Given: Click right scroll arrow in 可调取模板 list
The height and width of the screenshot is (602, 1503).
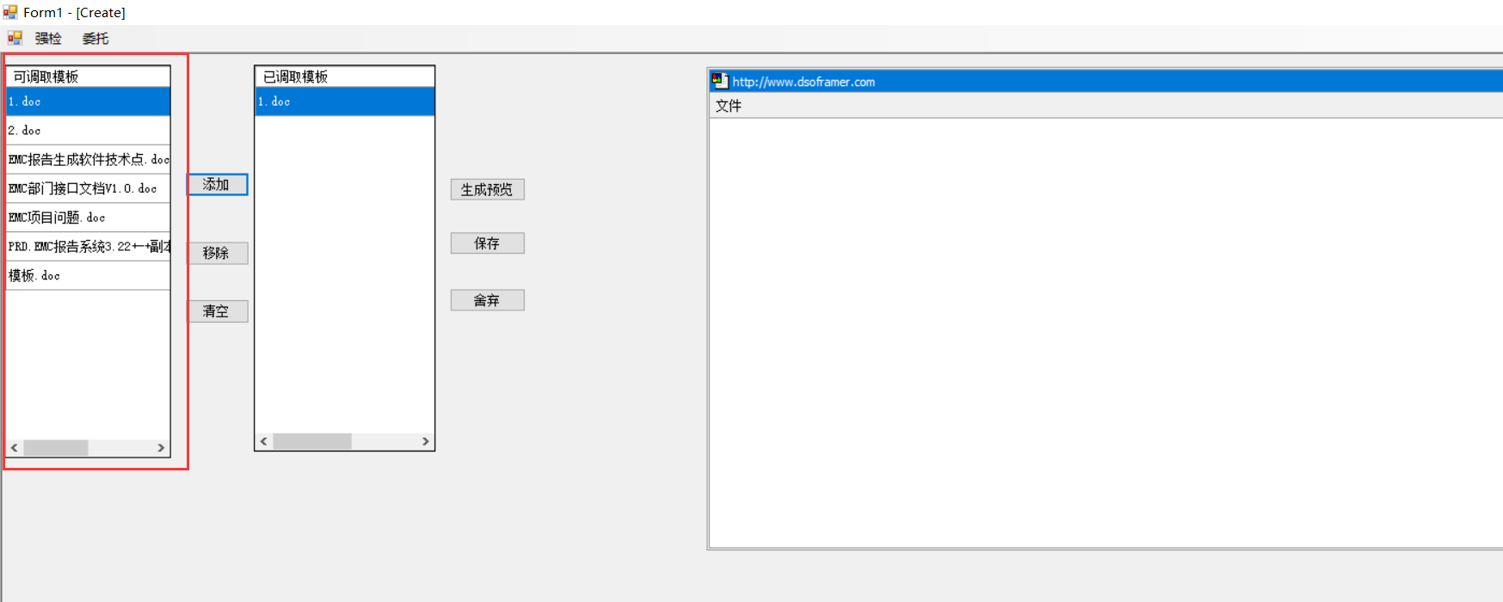Looking at the screenshot, I should [161, 448].
